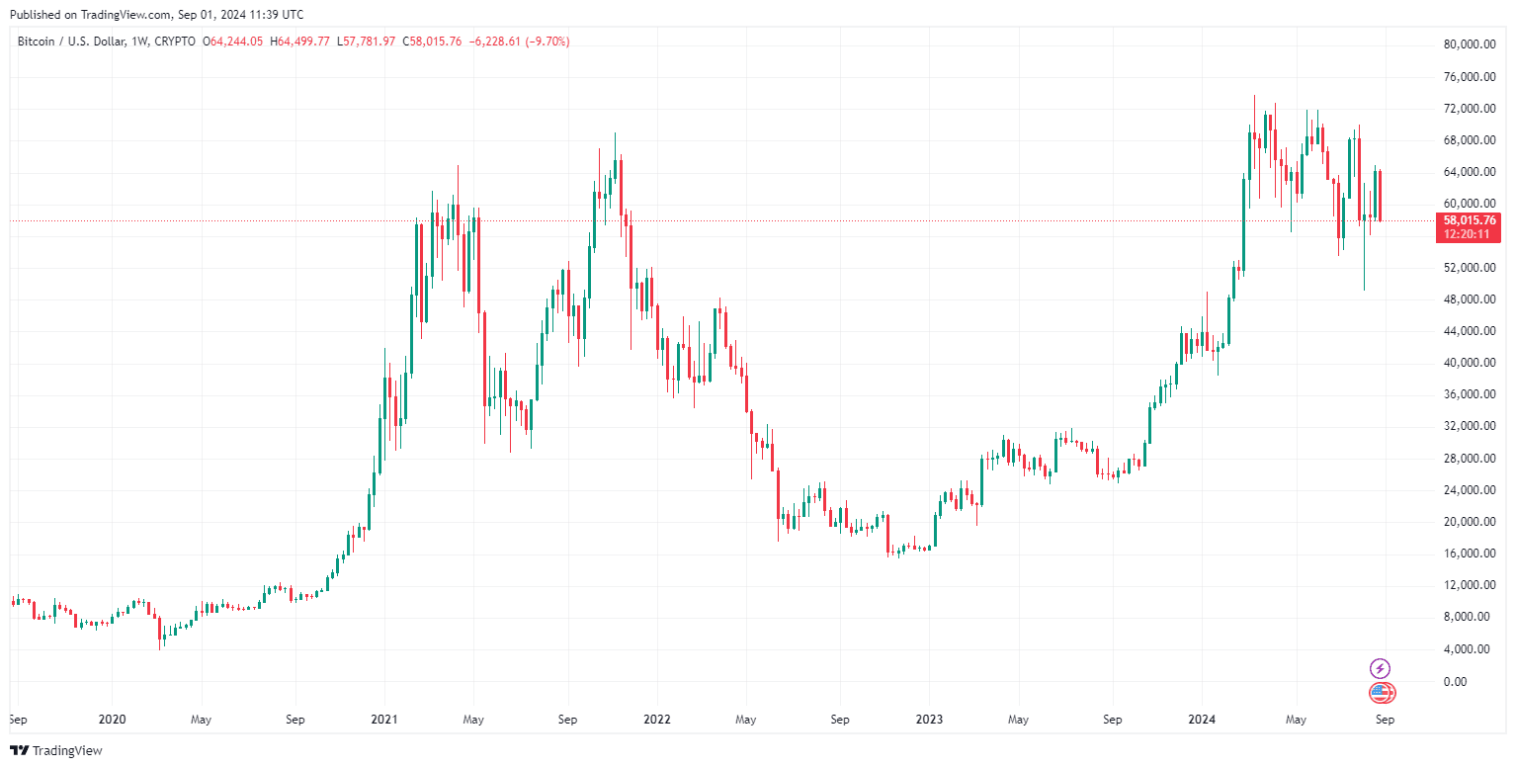Click the TradingView logo at bottom left
This screenshot has height=768, width=1516.
click(55, 751)
